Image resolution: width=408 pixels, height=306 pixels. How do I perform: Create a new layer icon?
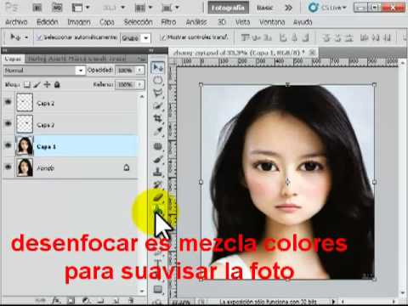(116, 300)
